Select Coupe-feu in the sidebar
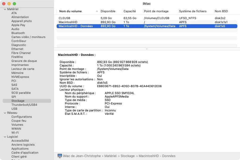This screenshot has width=240, height=160. [x=19, y=121]
